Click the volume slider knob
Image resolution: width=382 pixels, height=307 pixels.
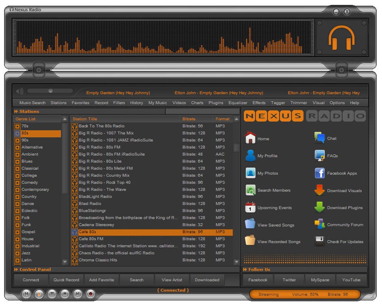click(x=51, y=91)
